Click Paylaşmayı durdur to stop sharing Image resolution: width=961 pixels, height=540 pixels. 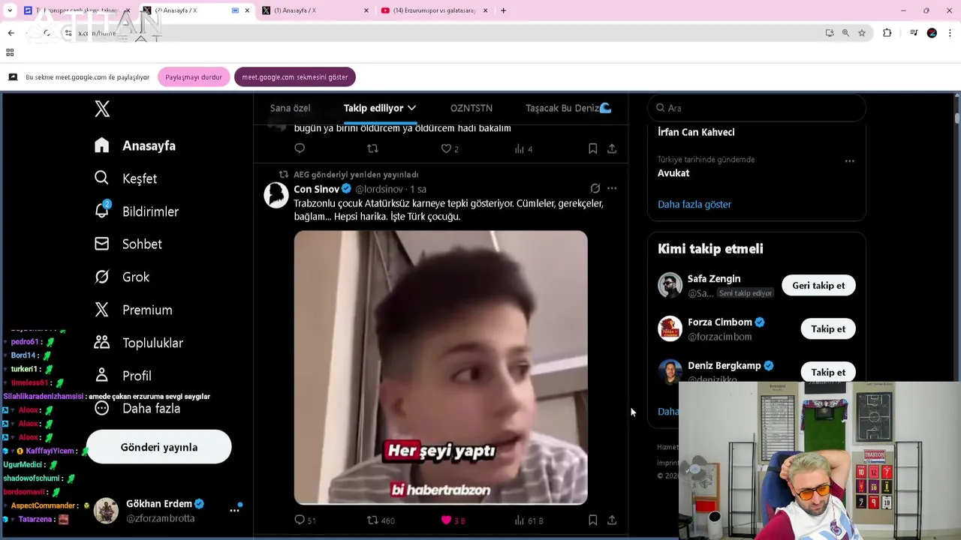(194, 77)
